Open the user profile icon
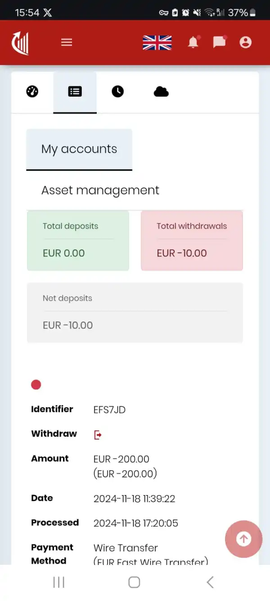 [x=245, y=42]
